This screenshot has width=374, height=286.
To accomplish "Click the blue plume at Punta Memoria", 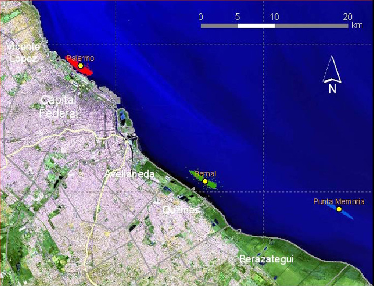I will 347,214.
